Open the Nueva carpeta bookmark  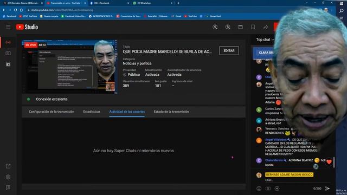tap(49, 16)
